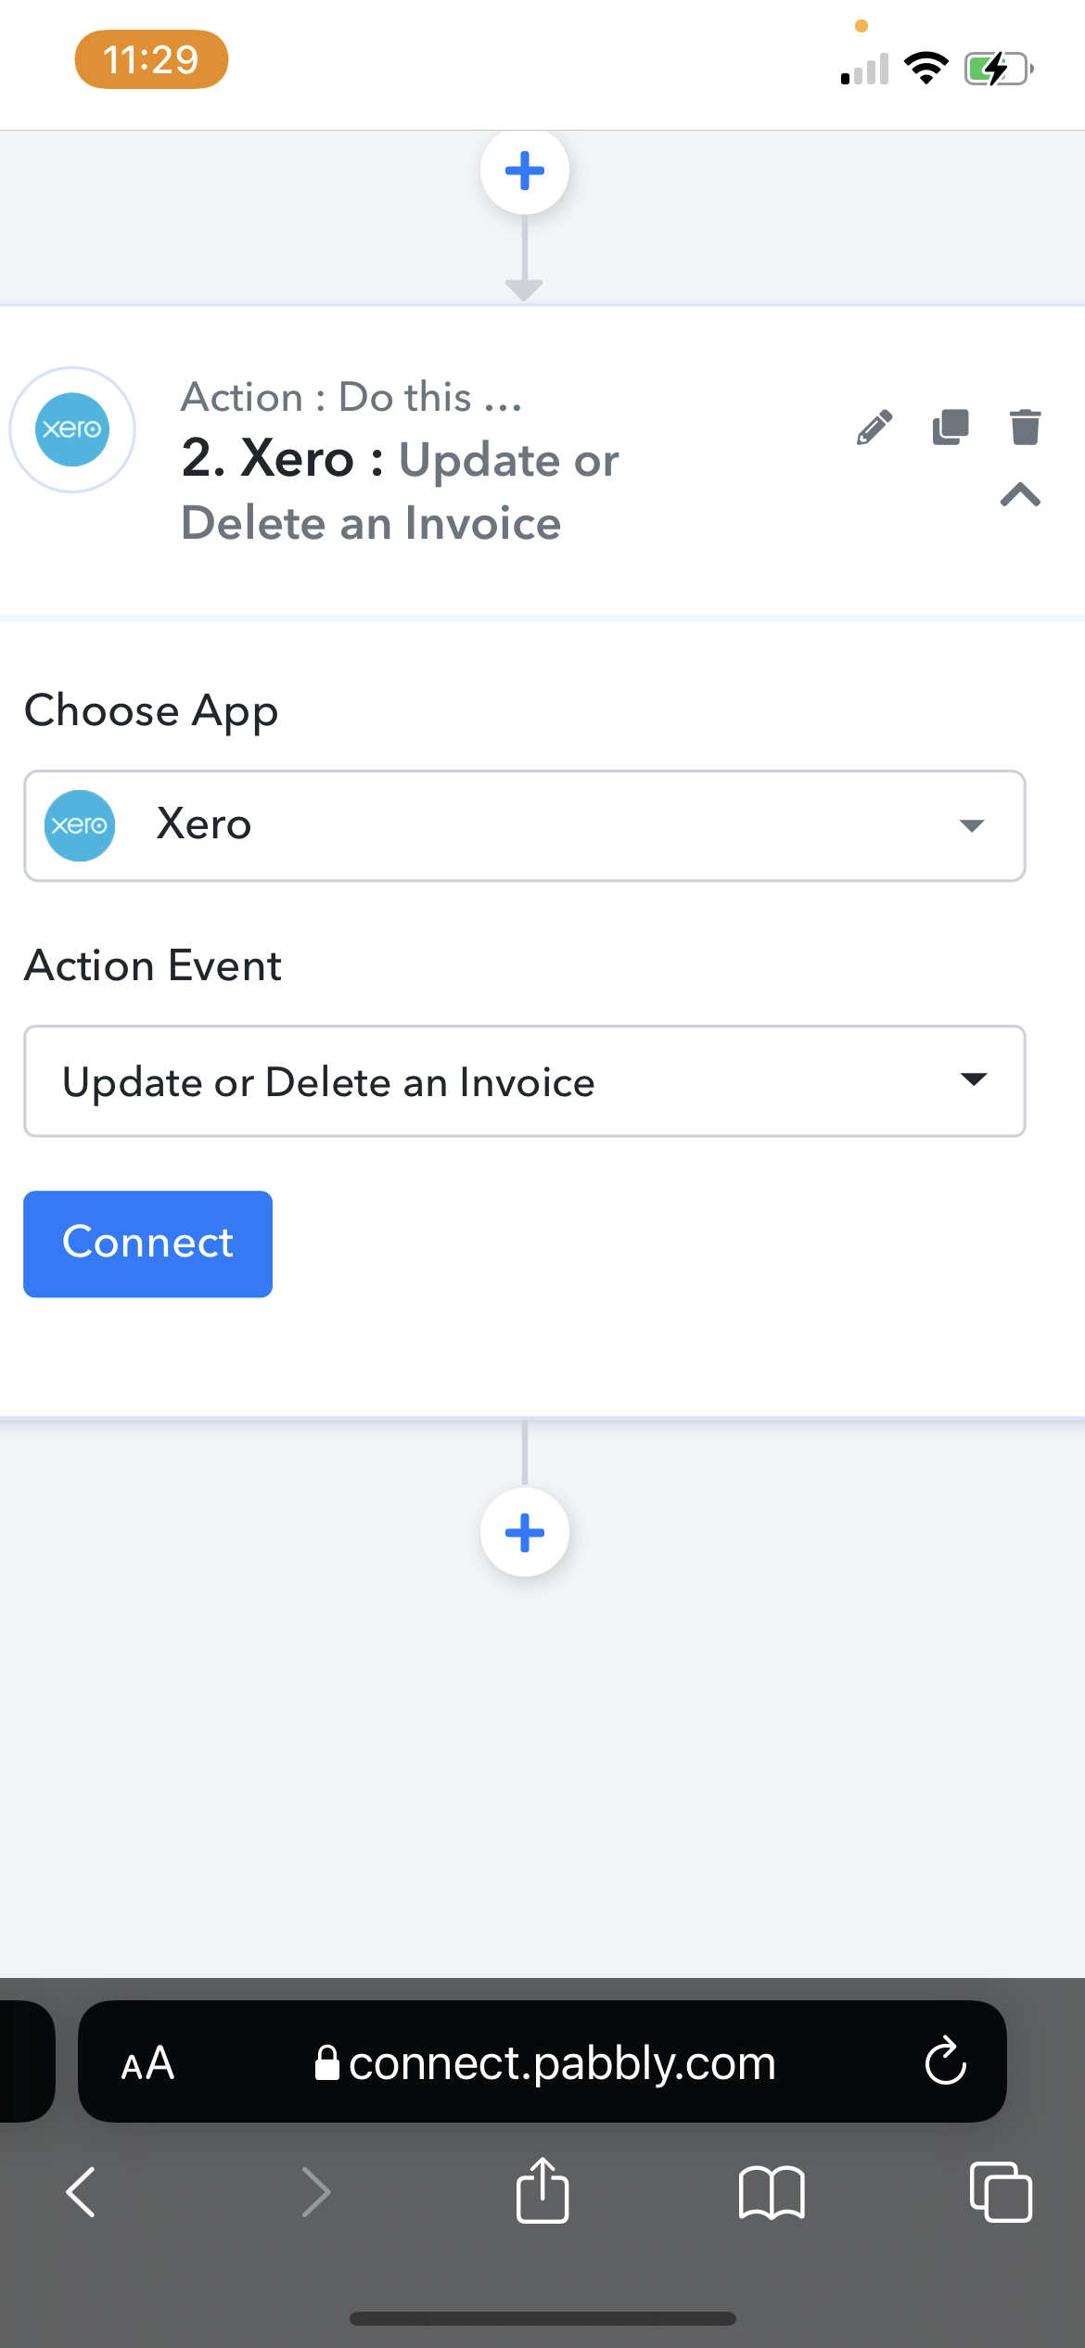Tap the 11:29 clock in status bar
Viewport: 1085px width, 2348px height.
click(151, 60)
